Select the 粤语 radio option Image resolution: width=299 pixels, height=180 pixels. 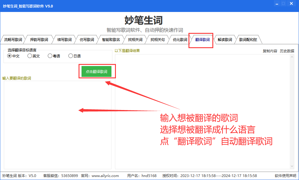(x=54, y=56)
